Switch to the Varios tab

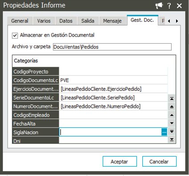[x=44, y=21]
